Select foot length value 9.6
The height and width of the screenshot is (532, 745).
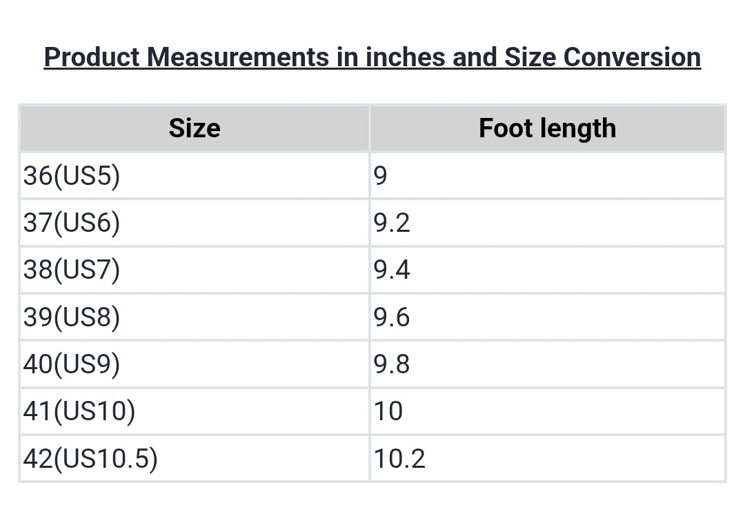coord(392,317)
